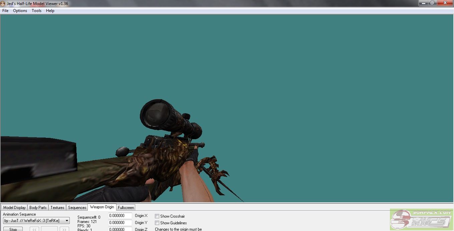The image size is (454, 231).
Task: Switch to the Body Parts tab
Action: [x=38, y=208]
